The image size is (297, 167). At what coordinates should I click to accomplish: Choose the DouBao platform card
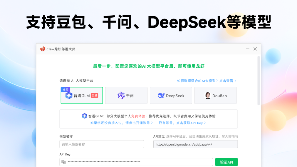tap(216, 96)
